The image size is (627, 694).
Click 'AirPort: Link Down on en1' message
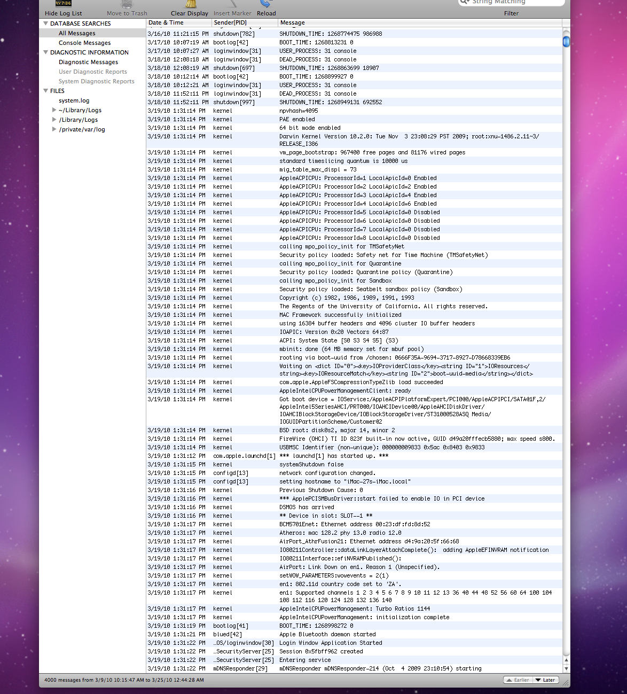[359, 567]
